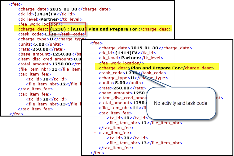Click units 5.00 in the back window
Viewport: 234px width, 156px height.
(40, 44)
